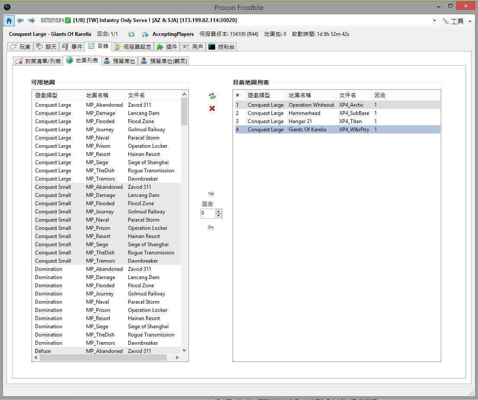Click the AcceptingPlayers status text

(x=173, y=34)
